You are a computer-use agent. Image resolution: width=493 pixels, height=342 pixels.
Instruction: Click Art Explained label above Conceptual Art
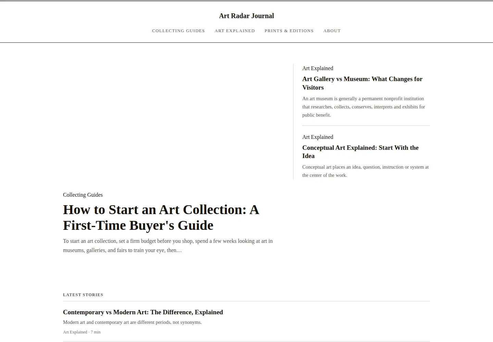pyautogui.click(x=318, y=137)
